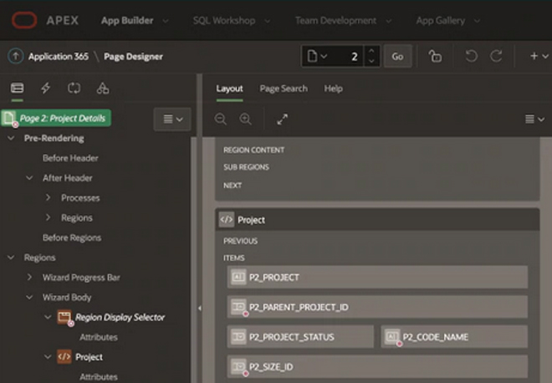Expand the Wizard Progress Bar node
Screen dimensions: 552x383
[x=29, y=277]
